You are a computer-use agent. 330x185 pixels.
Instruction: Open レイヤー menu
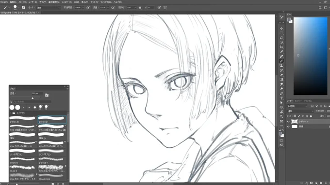pos(33,2)
